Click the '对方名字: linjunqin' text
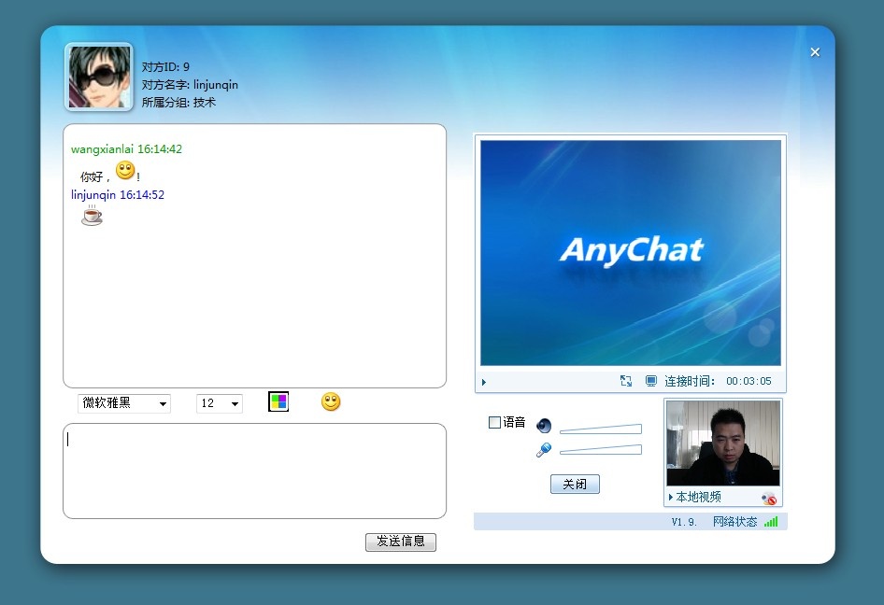 tap(190, 85)
